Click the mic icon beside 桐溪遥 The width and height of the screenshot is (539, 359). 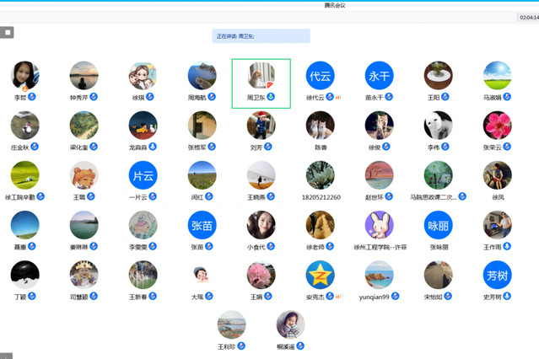(299, 346)
